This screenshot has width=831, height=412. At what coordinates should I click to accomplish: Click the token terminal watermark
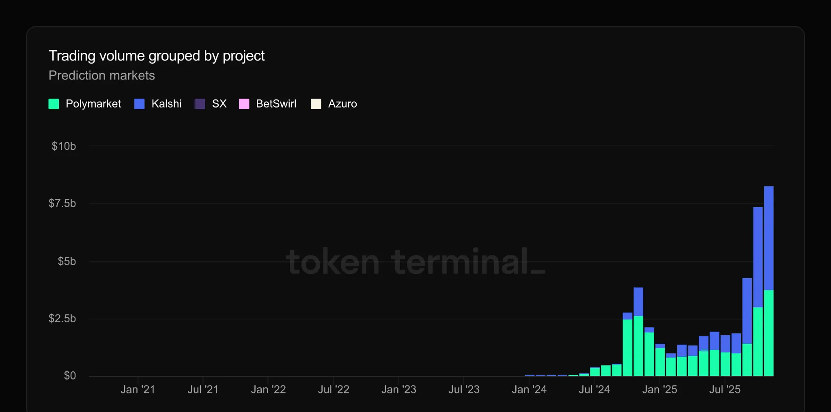[x=415, y=262]
